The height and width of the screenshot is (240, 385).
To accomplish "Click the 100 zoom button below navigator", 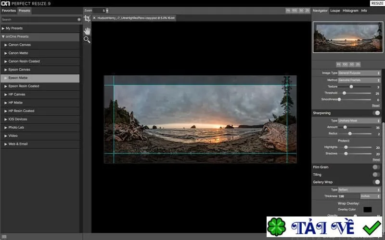I will (345, 64).
